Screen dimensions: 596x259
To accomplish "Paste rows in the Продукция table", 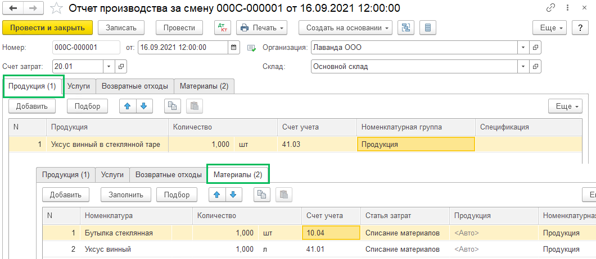I will [194, 106].
